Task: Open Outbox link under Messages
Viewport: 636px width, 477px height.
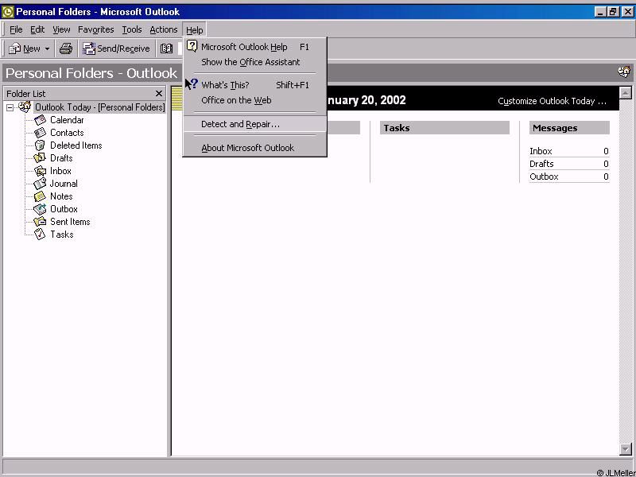Action: (x=544, y=176)
